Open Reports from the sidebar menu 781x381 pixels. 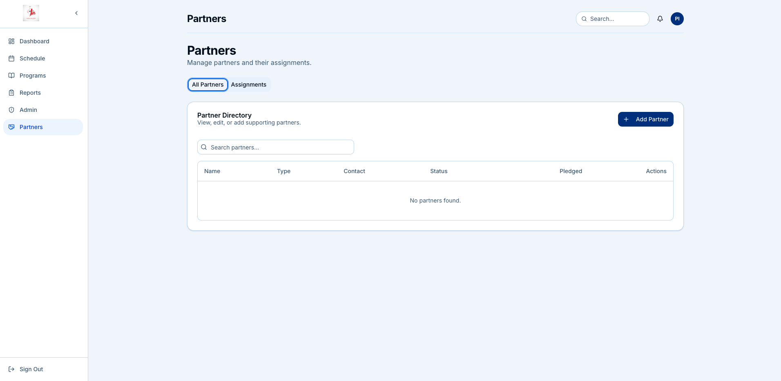coord(30,93)
